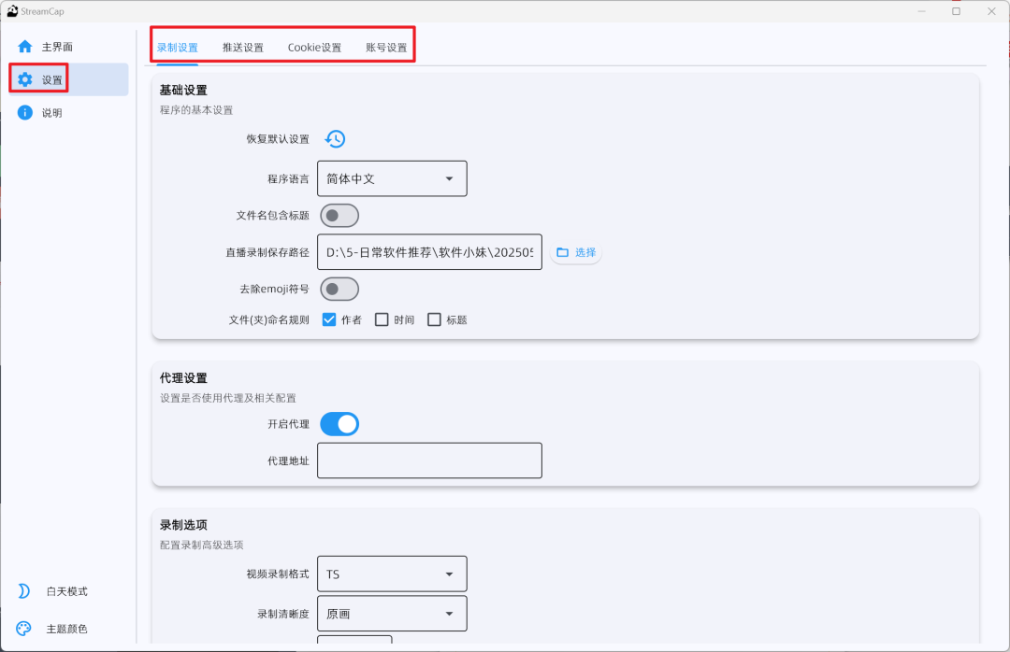Viewport: 1010px width, 652px height.
Task: Click the palette icon for 主题颜色
Action: pyautogui.click(x=25, y=629)
